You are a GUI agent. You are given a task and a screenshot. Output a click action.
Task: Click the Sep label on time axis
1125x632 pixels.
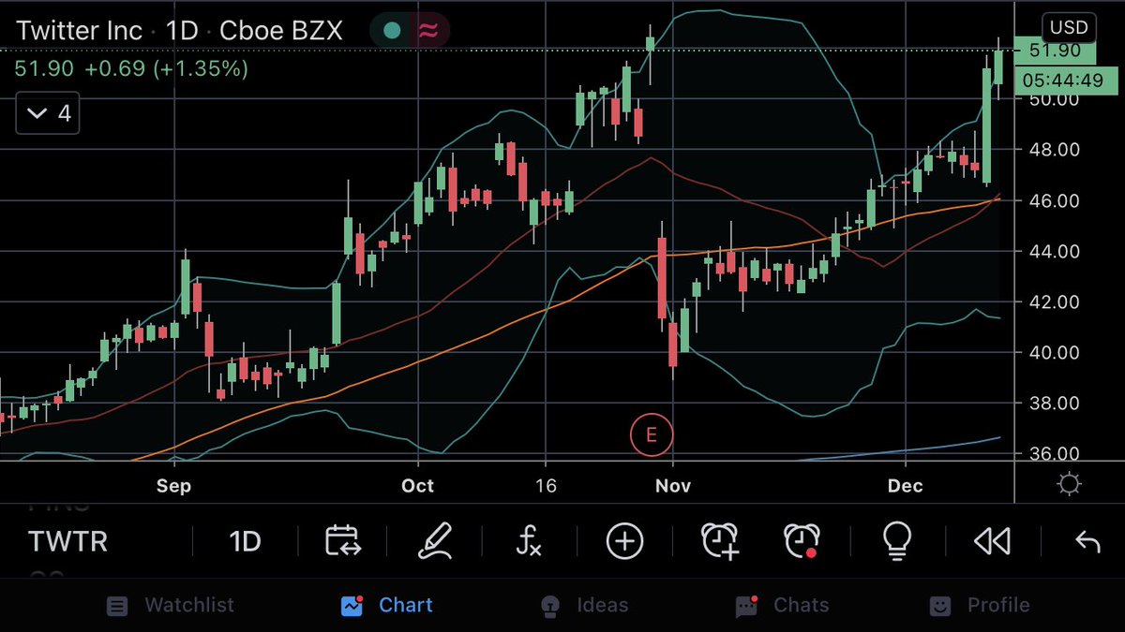click(x=173, y=485)
